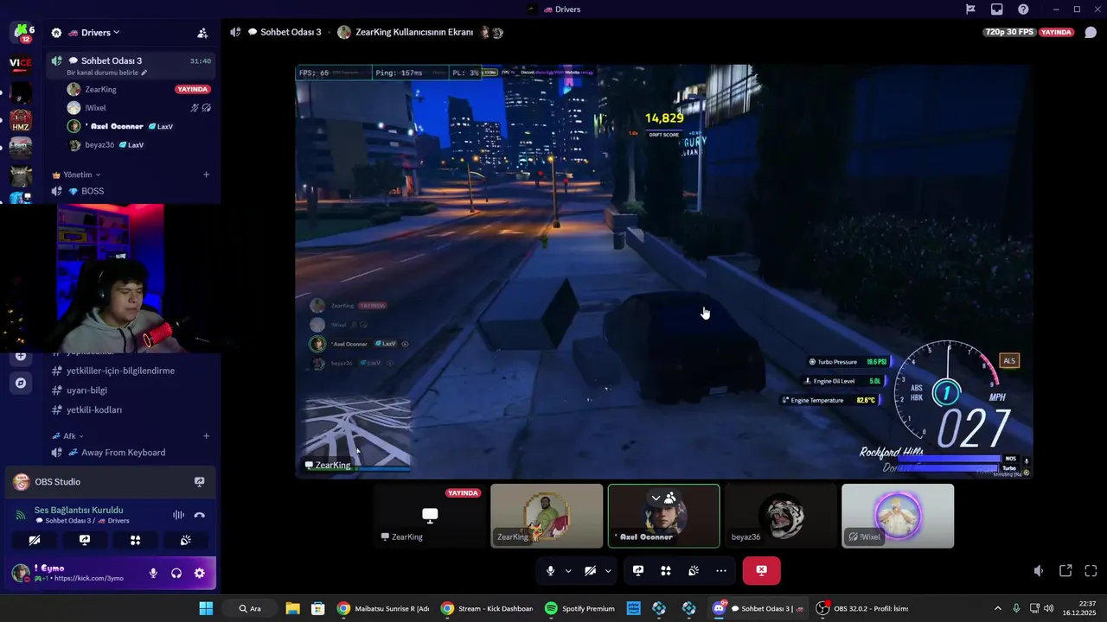Image resolution: width=1107 pixels, height=622 pixels.
Task: Open user settings gear icon
Action: 200,573
